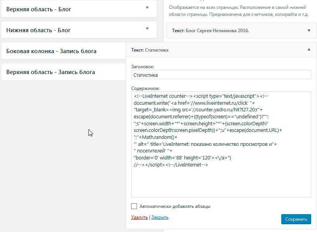Open the Верхняя область - Запись блога section
Screen dimensions: 317x232
tap(50, 72)
